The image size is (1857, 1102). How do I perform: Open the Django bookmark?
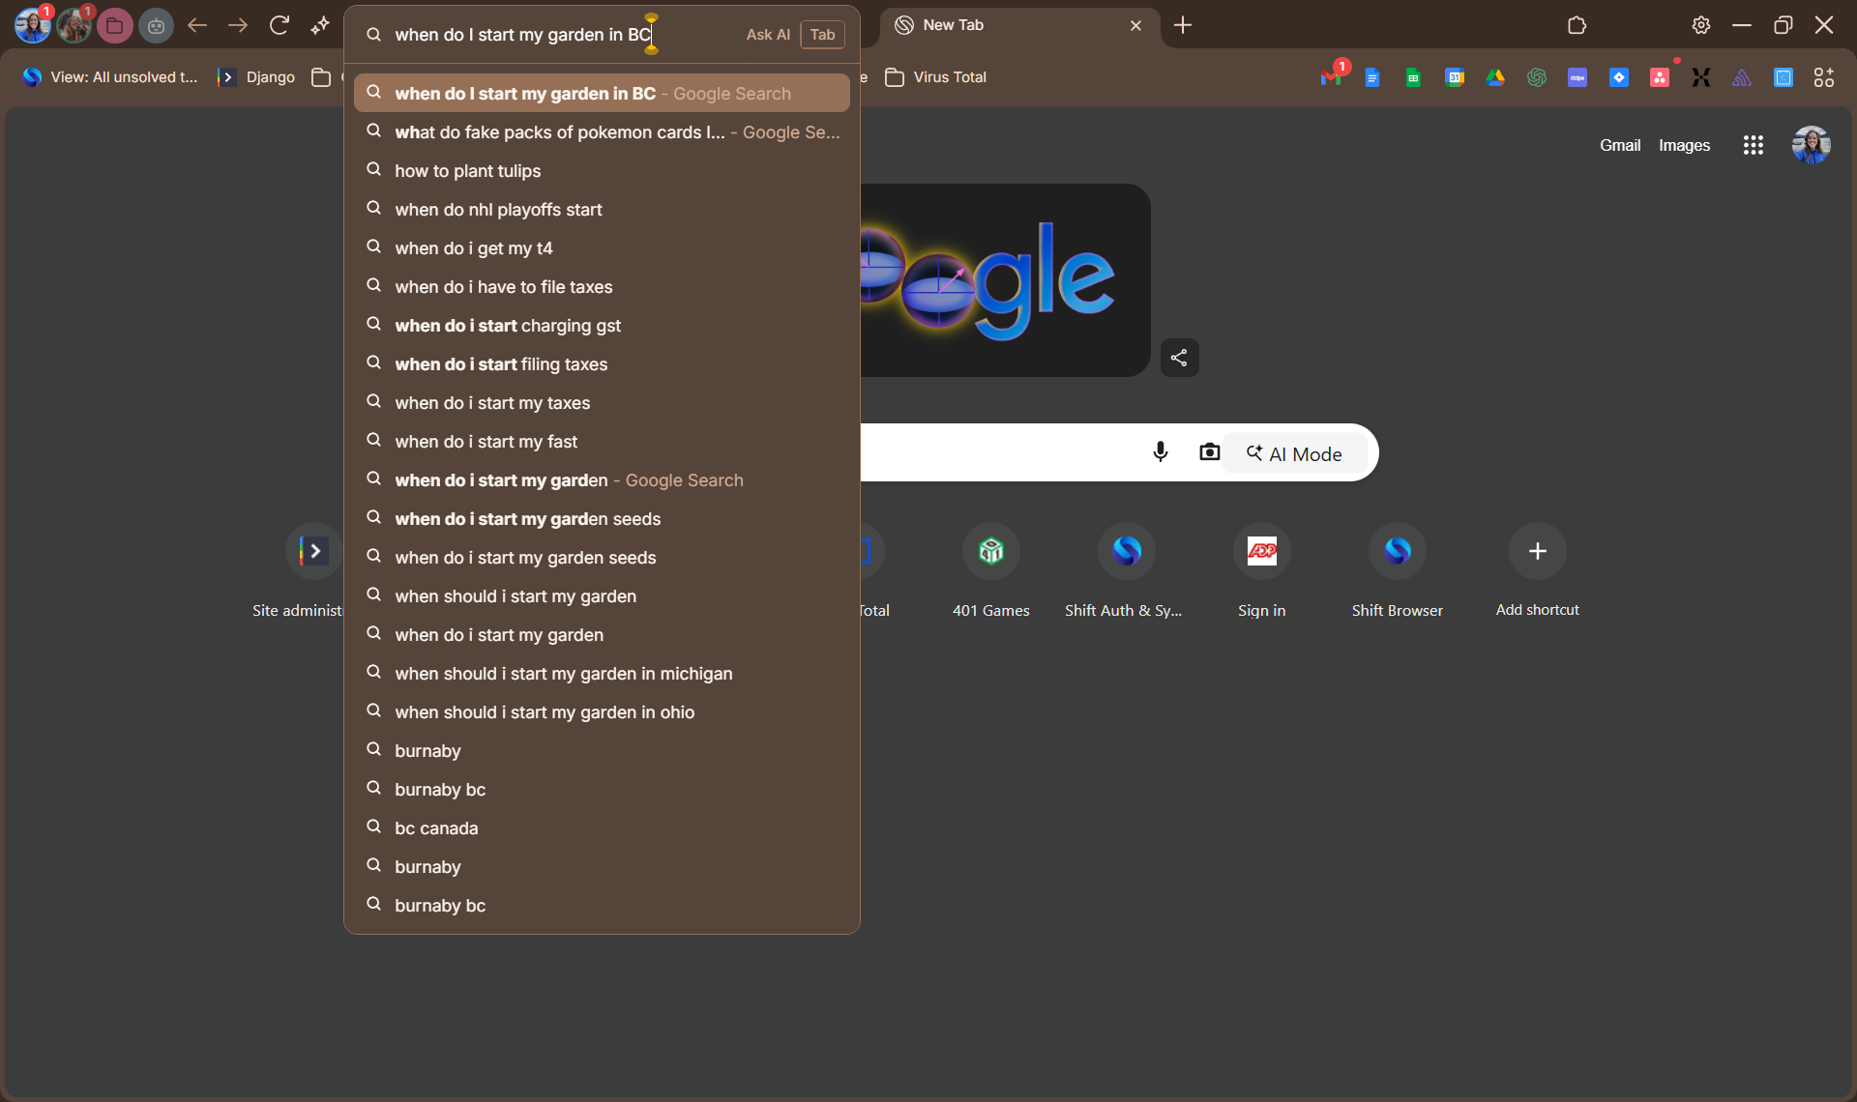[257, 77]
